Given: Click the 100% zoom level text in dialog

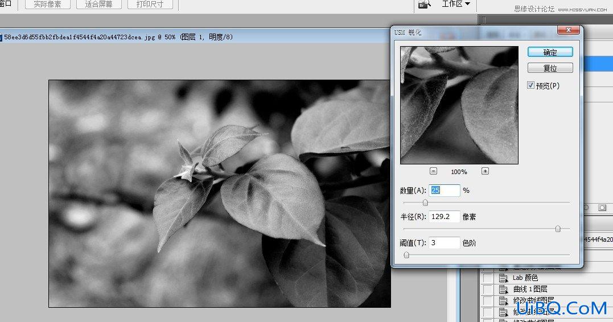Looking at the screenshot, I should pyautogui.click(x=459, y=172).
